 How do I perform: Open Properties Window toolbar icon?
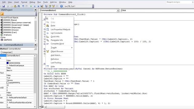point(50,6)
